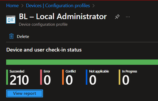The height and width of the screenshot is (101, 158).
Task: Select the Not applicable count value
Action: coord(93,80)
